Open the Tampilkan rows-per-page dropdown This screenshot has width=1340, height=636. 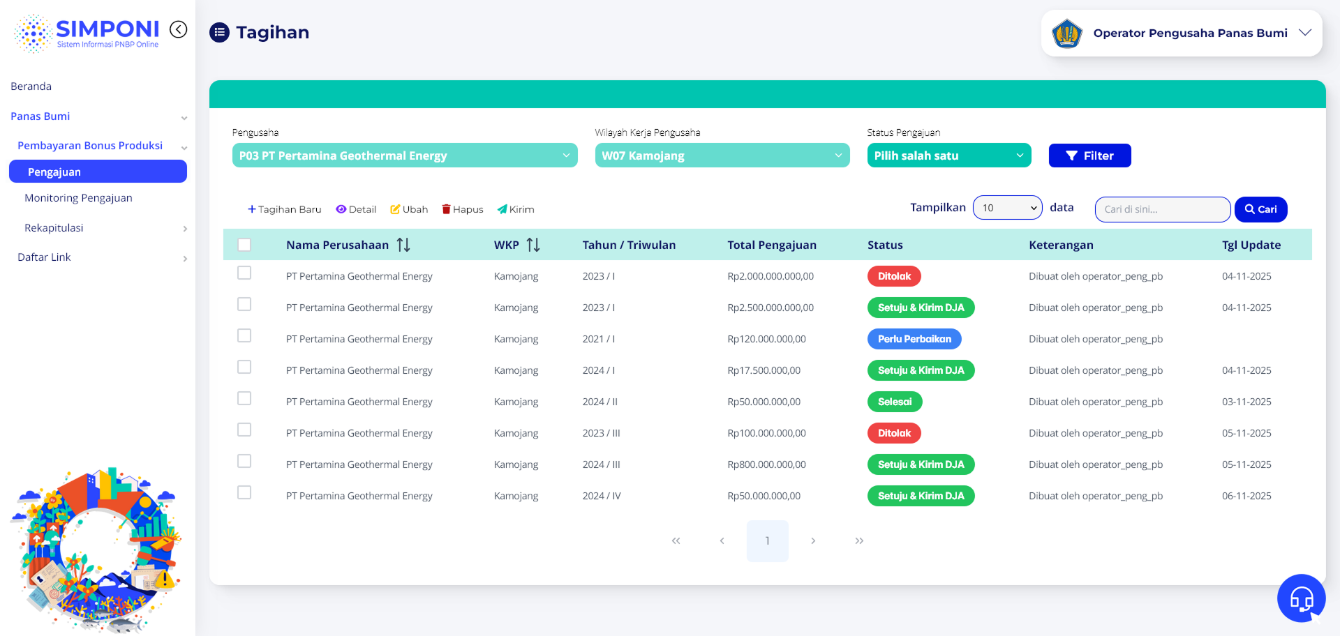click(1008, 208)
